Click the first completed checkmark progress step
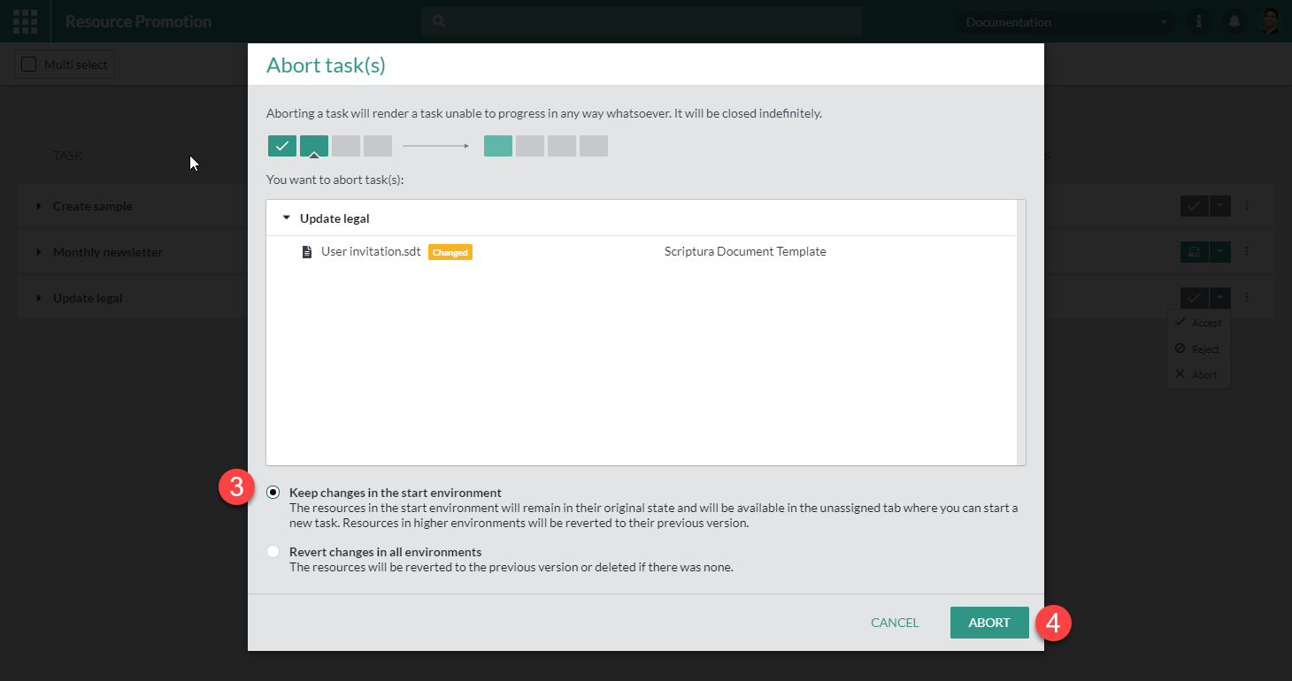 (x=282, y=146)
